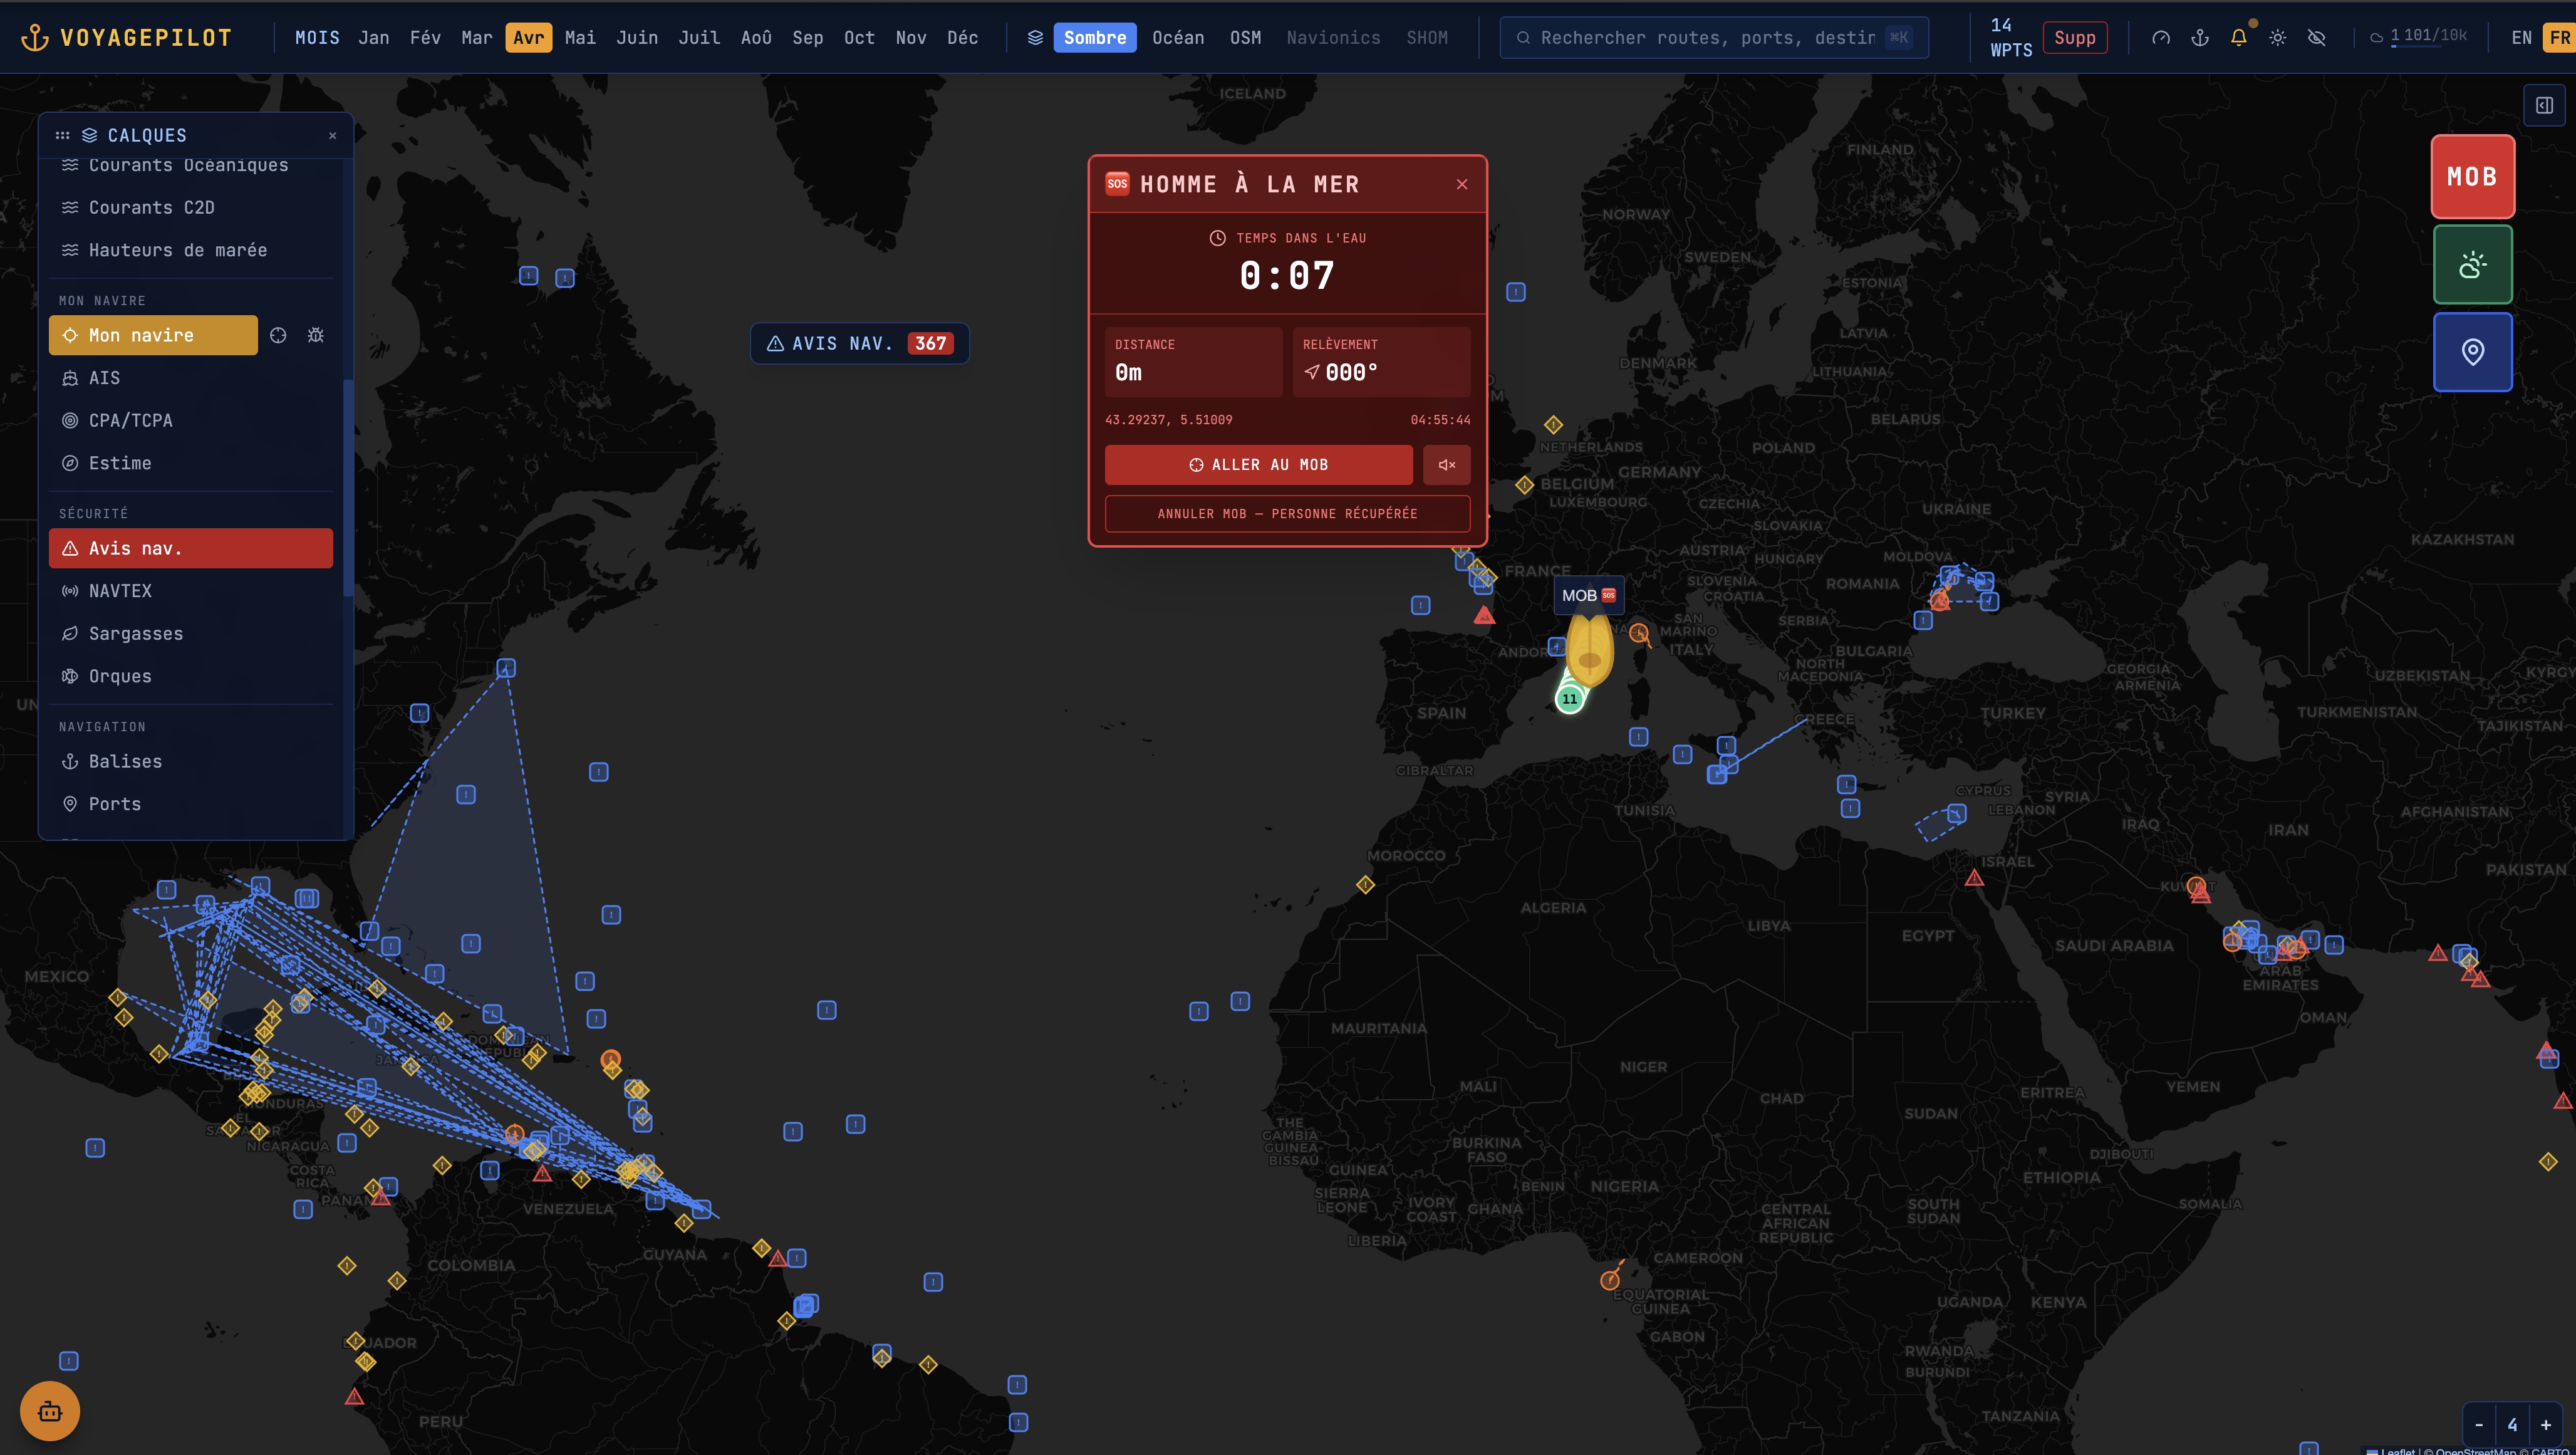Click the red MOB emergency button
The width and height of the screenshot is (2576, 1455).
click(x=2472, y=177)
